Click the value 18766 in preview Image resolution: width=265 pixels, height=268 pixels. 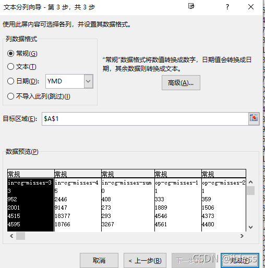coord(63,224)
